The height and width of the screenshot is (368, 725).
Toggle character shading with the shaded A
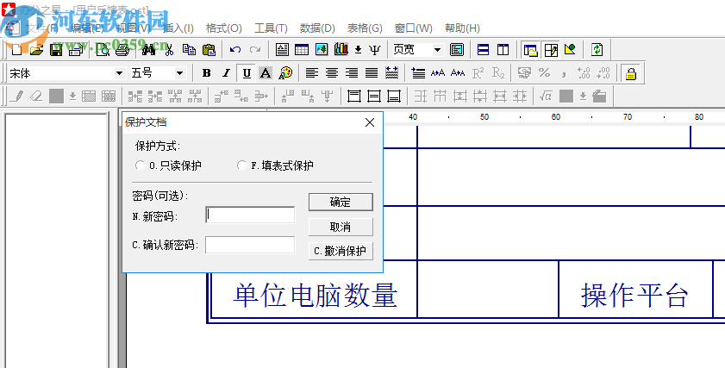click(x=266, y=73)
